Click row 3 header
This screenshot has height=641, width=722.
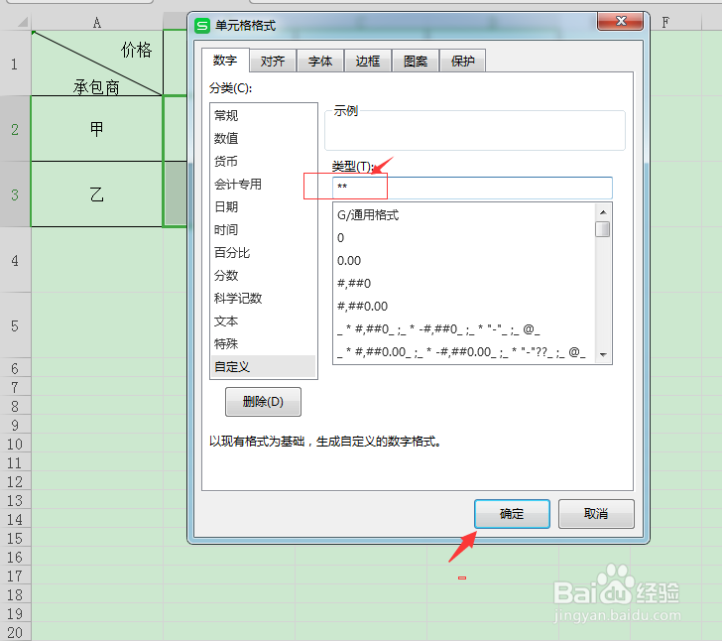pyautogui.click(x=15, y=194)
